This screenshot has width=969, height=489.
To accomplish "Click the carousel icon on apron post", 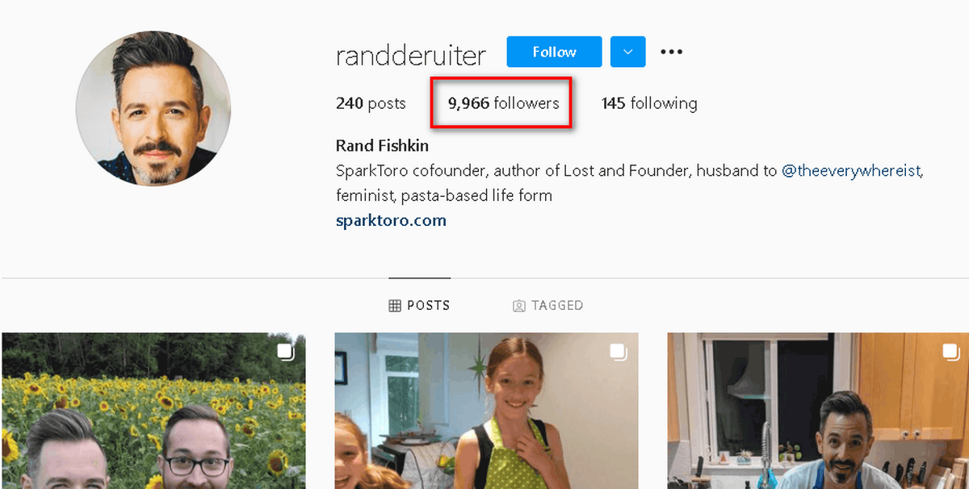I will tap(618, 351).
